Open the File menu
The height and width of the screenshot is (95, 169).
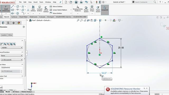tap(20, 2)
